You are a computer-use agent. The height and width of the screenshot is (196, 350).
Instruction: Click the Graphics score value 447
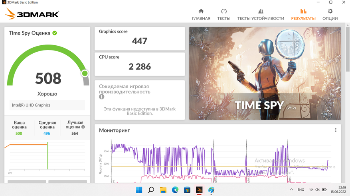(x=140, y=41)
